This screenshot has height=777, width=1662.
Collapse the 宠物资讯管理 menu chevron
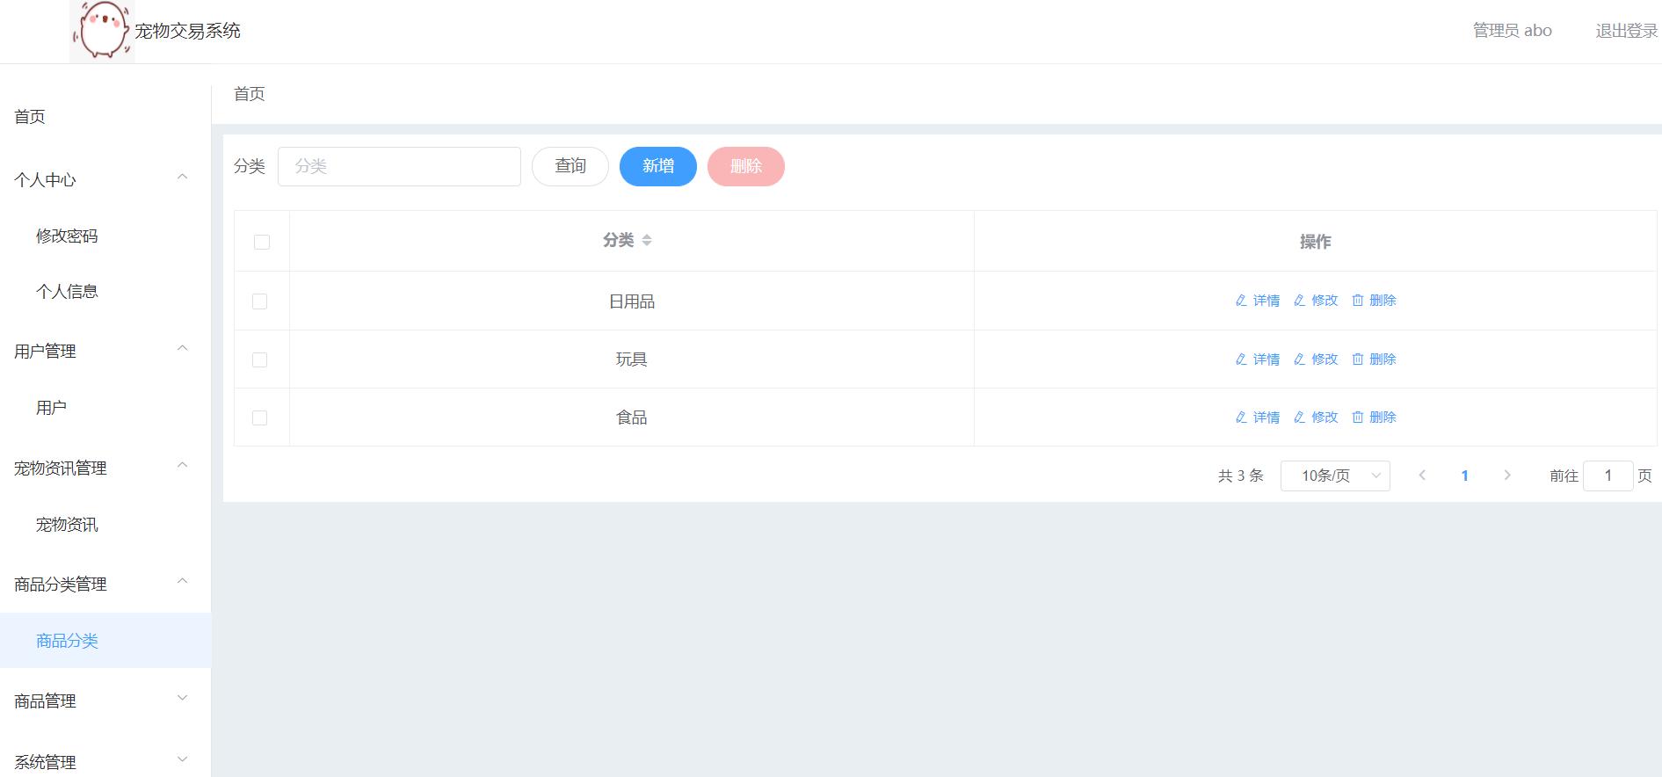[183, 466]
